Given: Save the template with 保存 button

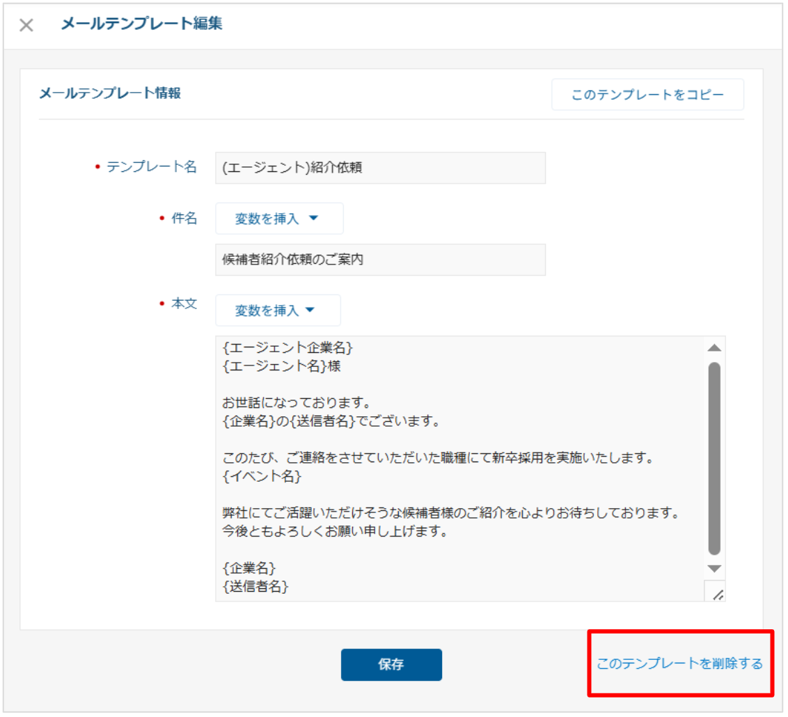Looking at the screenshot, I should pyautogui.click(x=391, y=665).
